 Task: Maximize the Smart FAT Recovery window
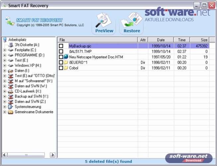pos(204,5)
